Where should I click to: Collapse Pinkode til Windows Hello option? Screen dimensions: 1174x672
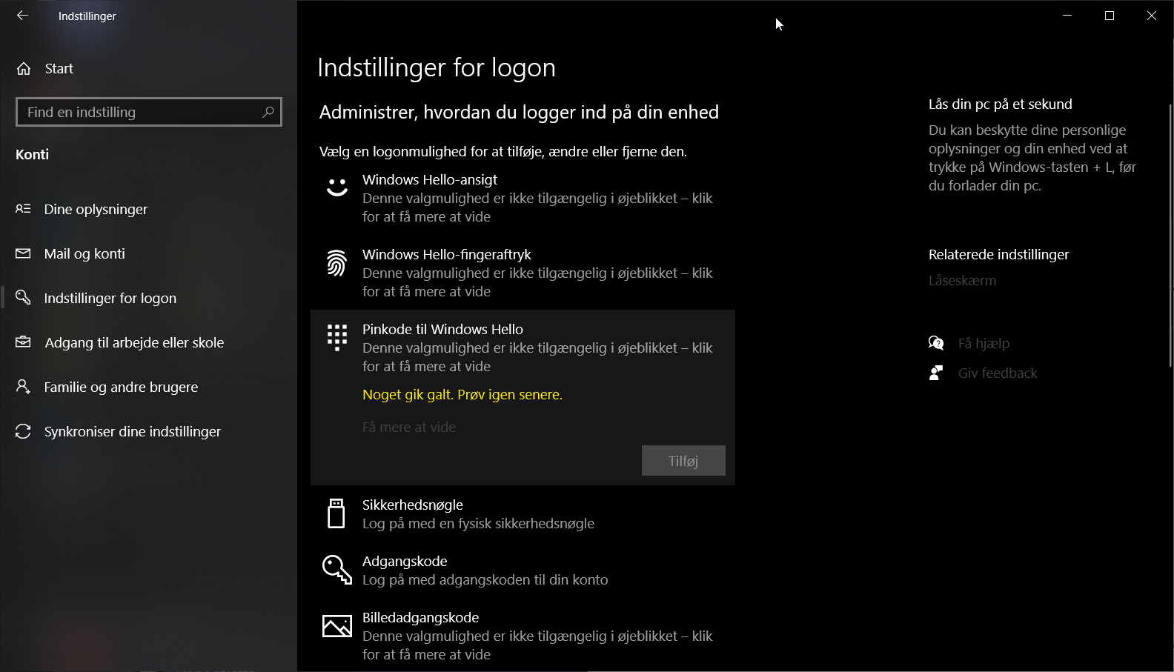pos(523,347)
